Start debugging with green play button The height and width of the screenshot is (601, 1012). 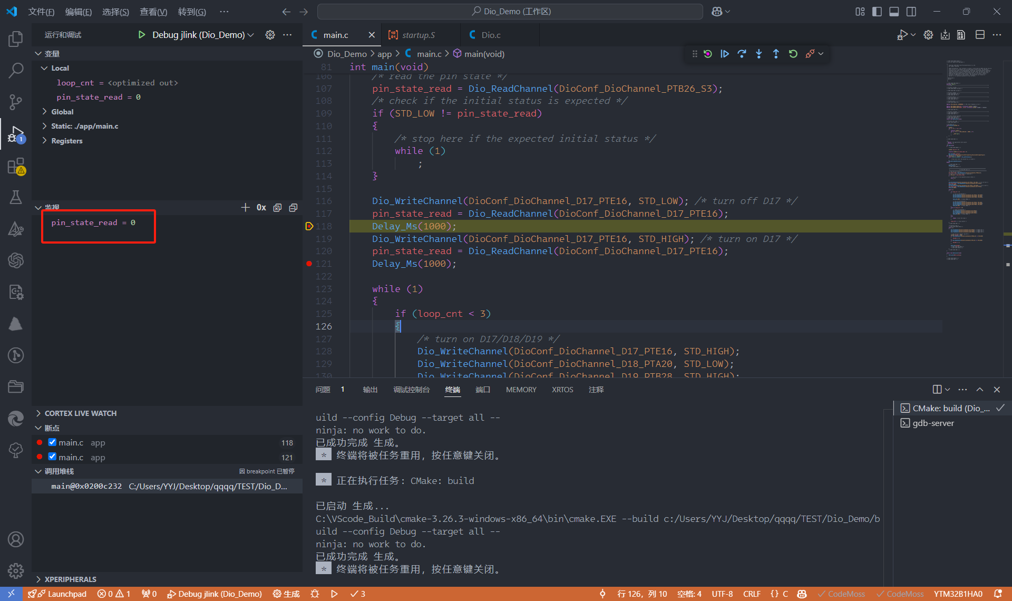[142, 35]
